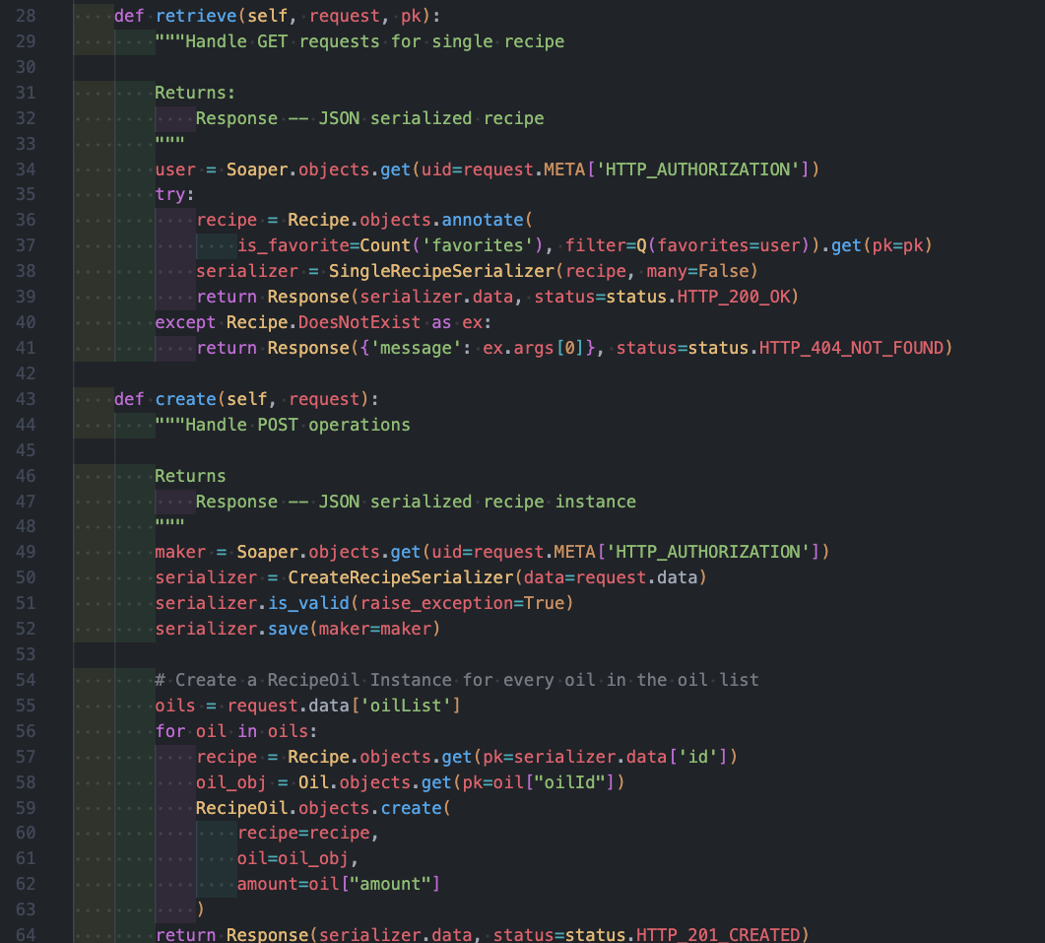Click 'CreateRecipeSerializer' on line 50

401,576
